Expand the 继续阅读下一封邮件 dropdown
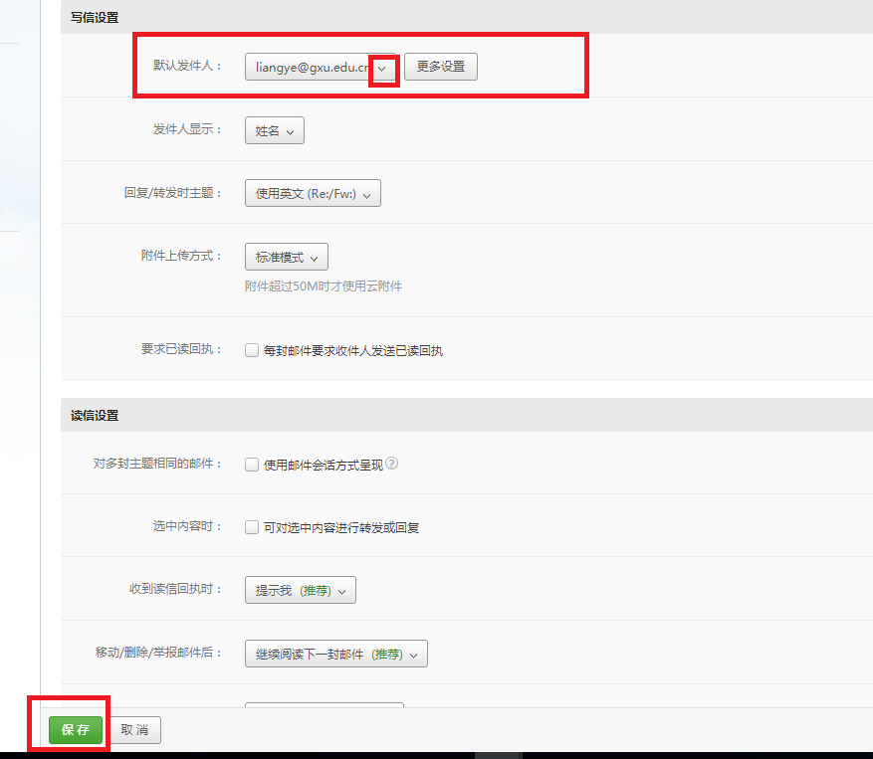The image size is (873, 759). [x=335, y=654]
